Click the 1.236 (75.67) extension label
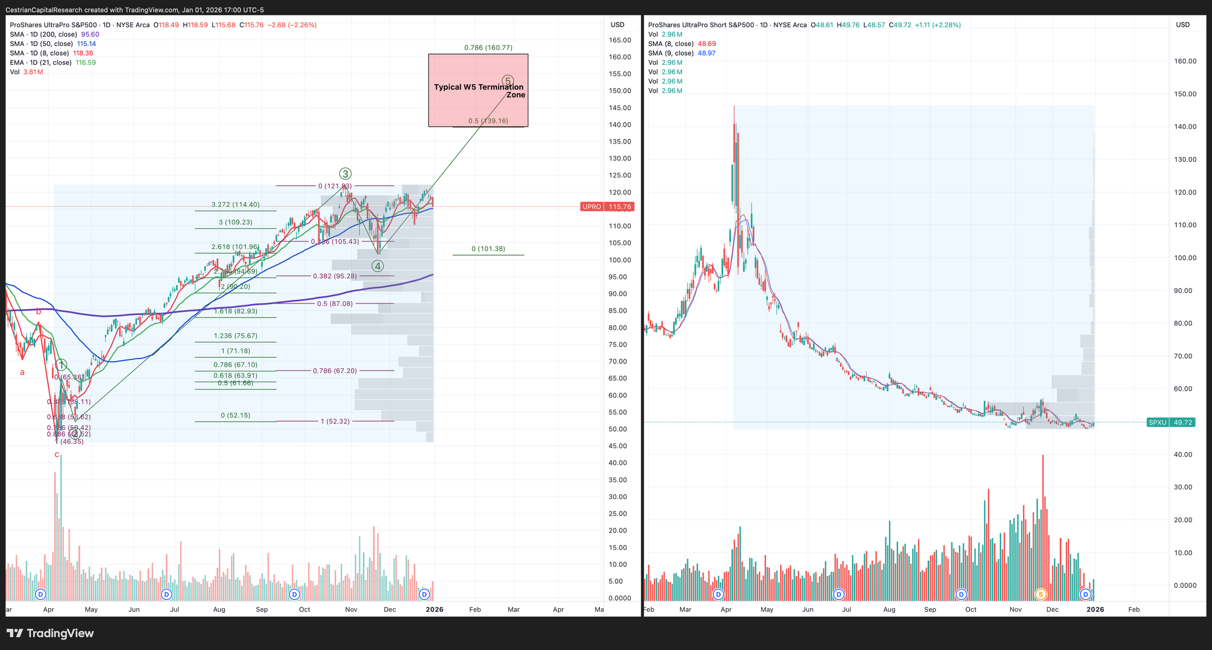Viewport: 1212px width, 650px height. pyautogui.click(x=236, y=336)
